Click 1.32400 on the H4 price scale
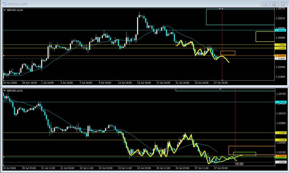289x173 pixels. click(280, 67)
